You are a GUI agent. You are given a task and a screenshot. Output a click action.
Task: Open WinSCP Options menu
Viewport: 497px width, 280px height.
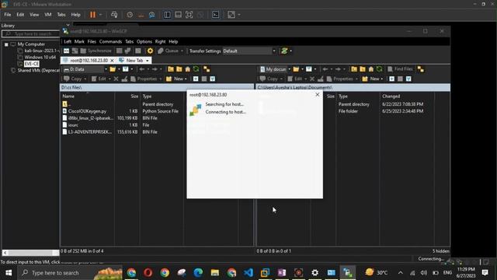coord(144,41)
